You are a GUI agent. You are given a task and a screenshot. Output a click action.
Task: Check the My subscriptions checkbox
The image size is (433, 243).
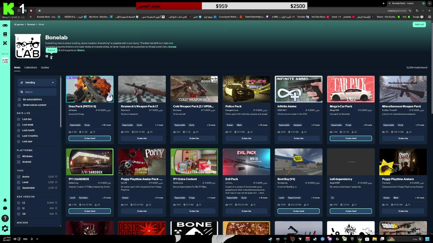[x=19, y=100]
